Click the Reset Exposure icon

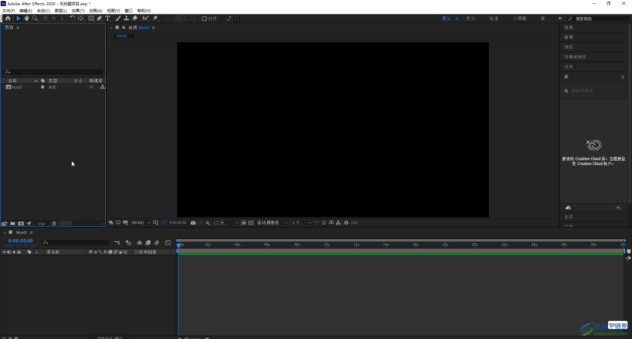pos(346,223)
